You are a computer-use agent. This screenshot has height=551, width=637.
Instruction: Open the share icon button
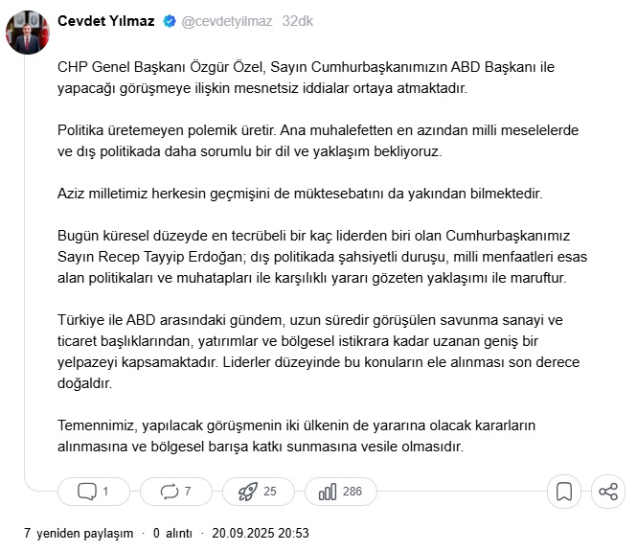[x=608, y=492]
